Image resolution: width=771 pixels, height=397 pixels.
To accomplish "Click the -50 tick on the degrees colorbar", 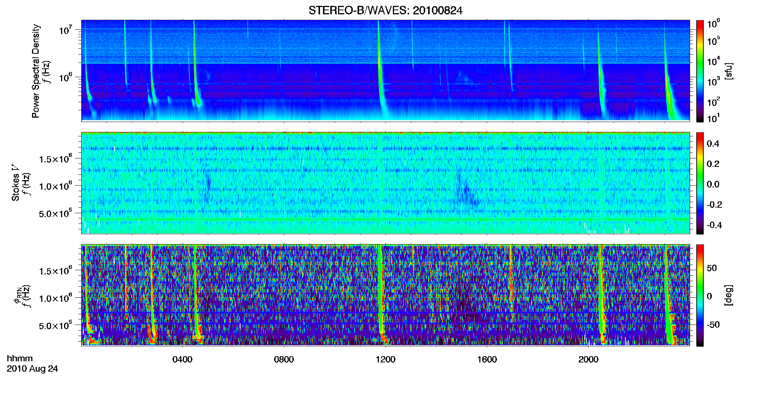I will (x=713, y=325).
